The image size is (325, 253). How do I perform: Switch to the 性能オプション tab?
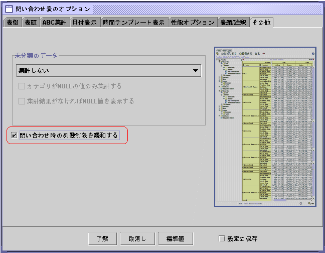pyautogui.click(x=193, y=23)
